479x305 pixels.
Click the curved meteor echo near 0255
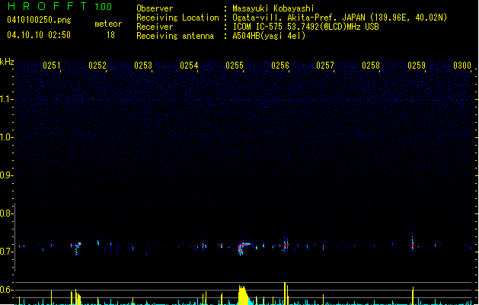coord(244,248)
